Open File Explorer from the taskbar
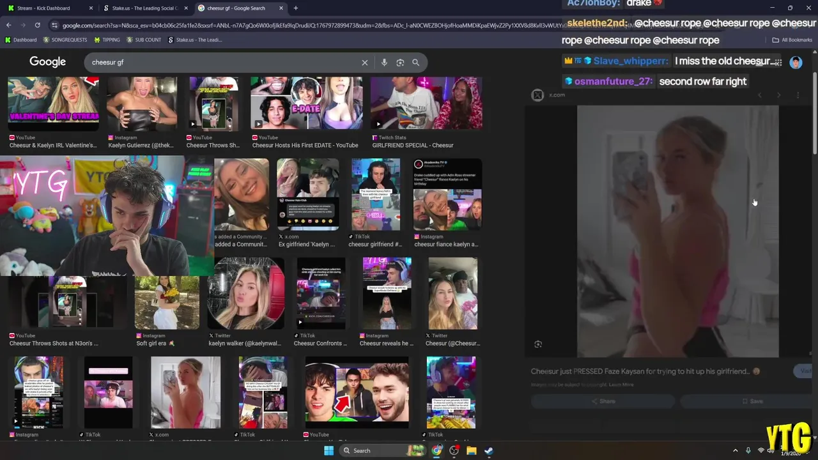Viewport: 818px width, 460px height. pos(471,450)
